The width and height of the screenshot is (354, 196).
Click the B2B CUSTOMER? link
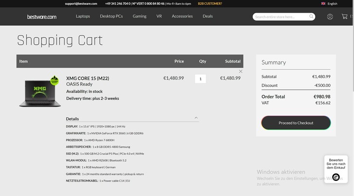[x=210, y=3]
